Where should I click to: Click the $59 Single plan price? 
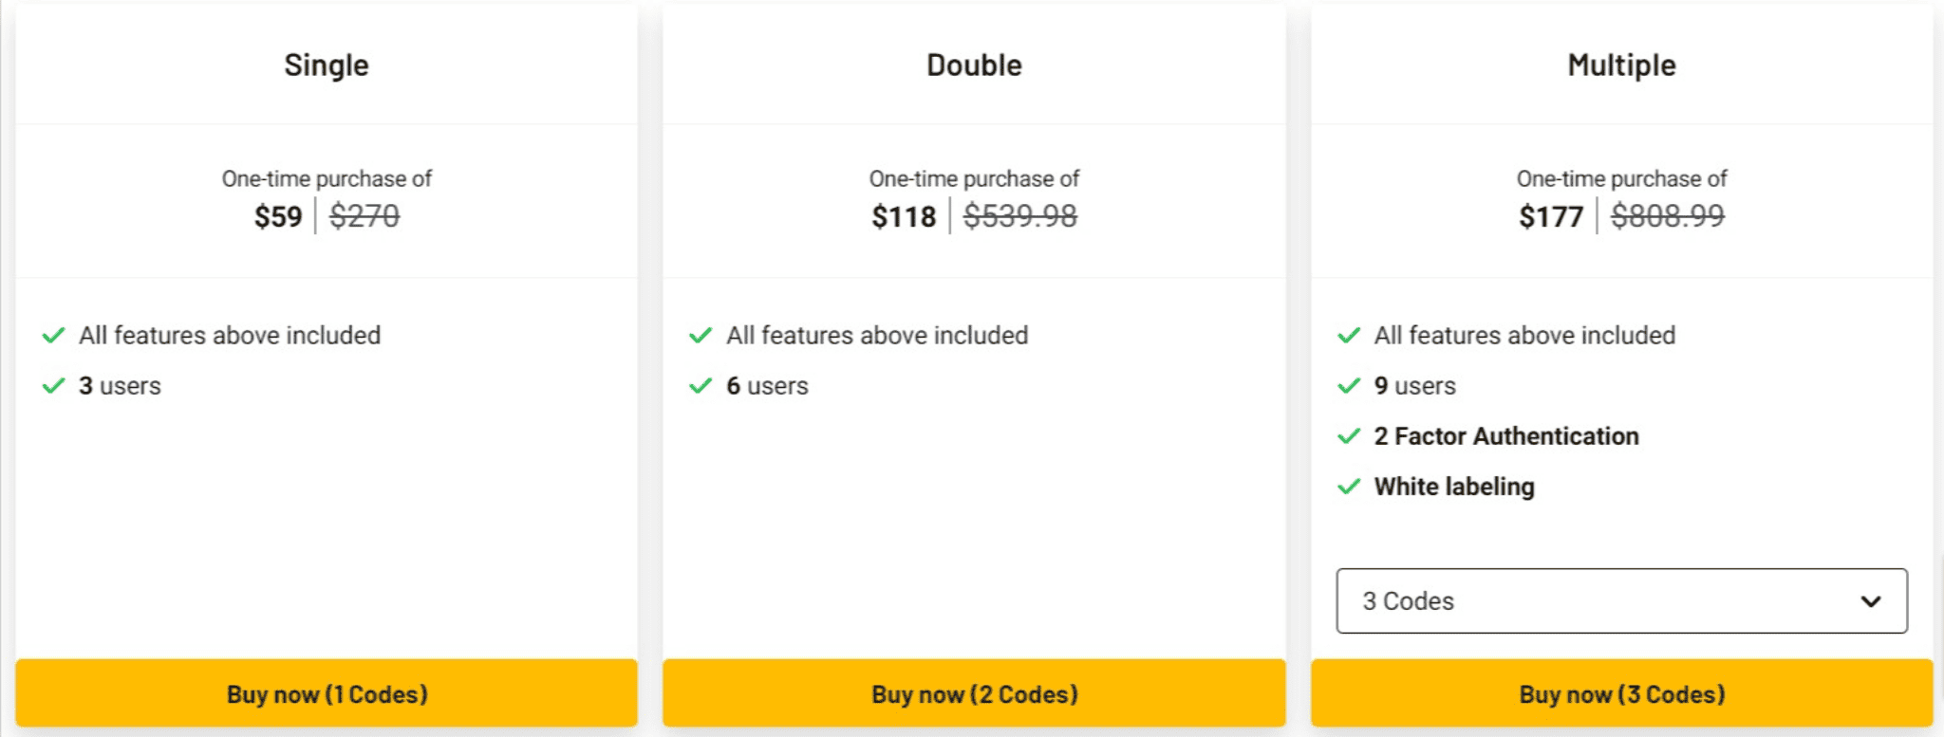click(278, 216)
